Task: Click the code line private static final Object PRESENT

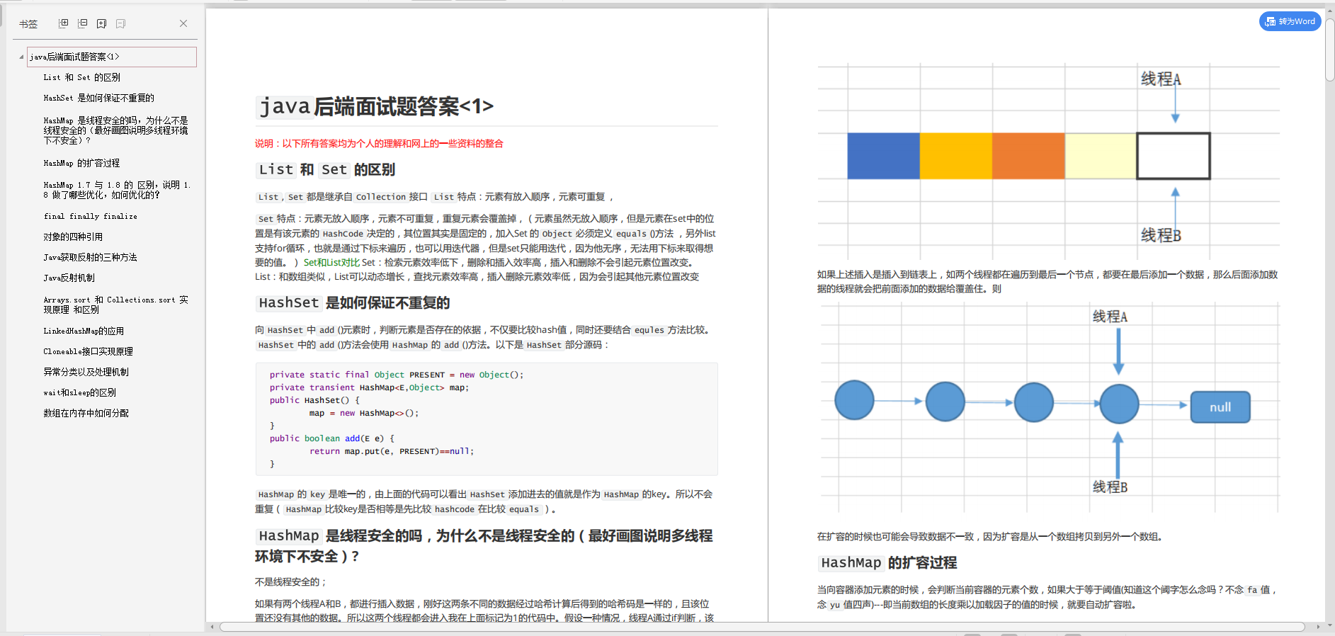Action: click(x=396, y=375)
